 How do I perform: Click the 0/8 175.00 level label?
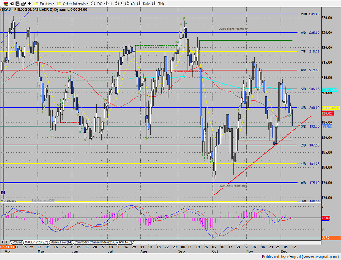click(x=310, y=183)
